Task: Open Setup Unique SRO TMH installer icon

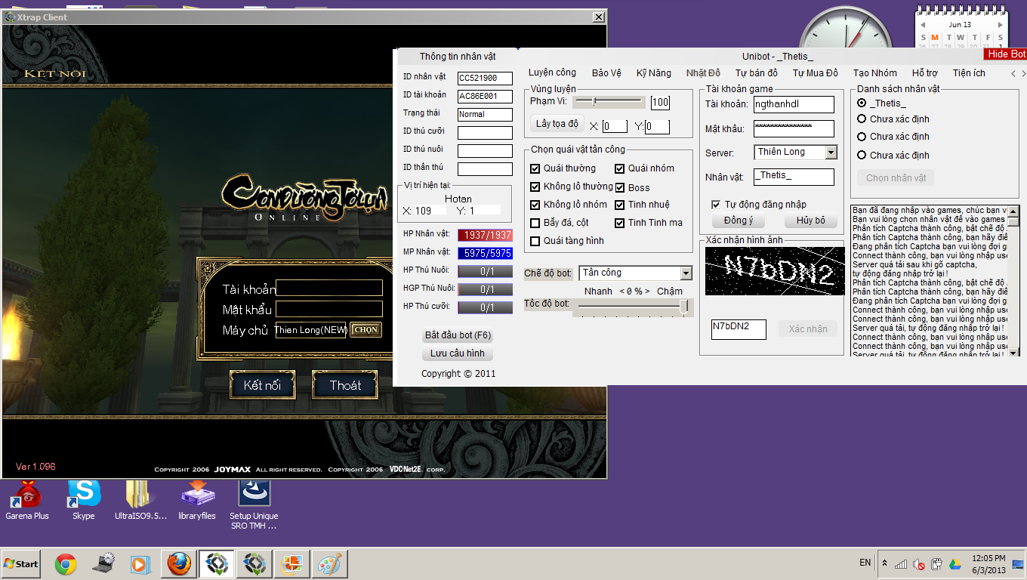Action: click(254, 504)
